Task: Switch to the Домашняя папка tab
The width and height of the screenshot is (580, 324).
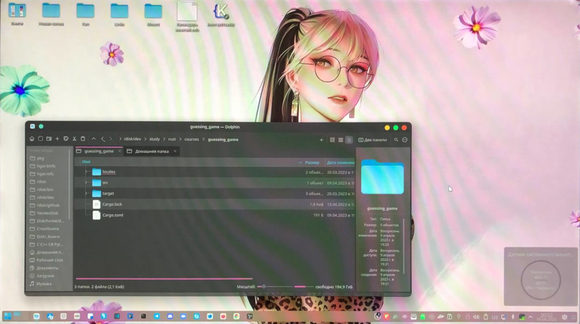Action: pyautogui.click(x=151, y=151)
